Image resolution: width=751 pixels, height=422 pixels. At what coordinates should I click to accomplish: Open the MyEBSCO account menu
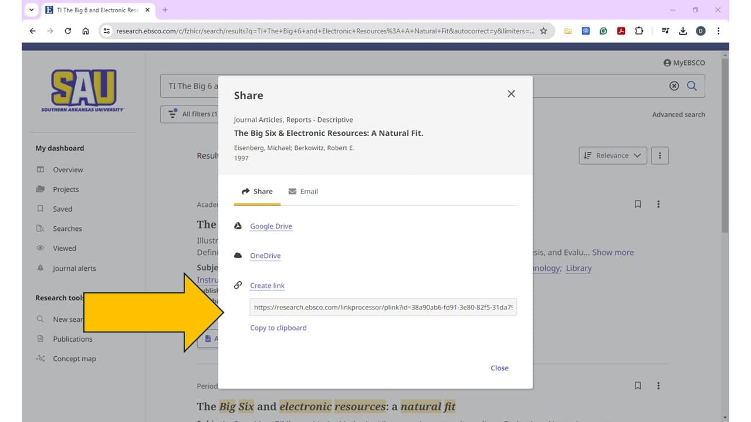pos(684,63)
